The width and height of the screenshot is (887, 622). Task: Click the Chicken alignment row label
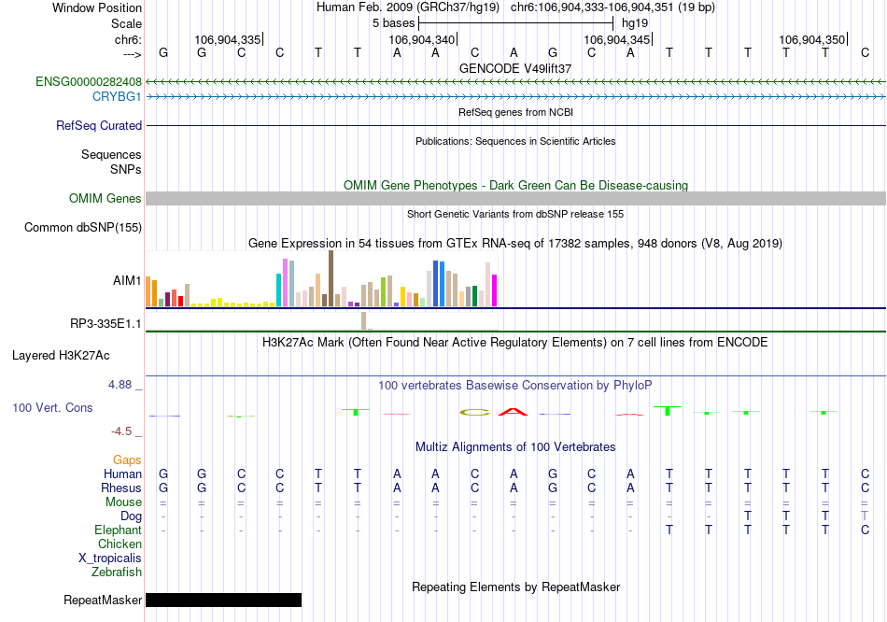120,544
